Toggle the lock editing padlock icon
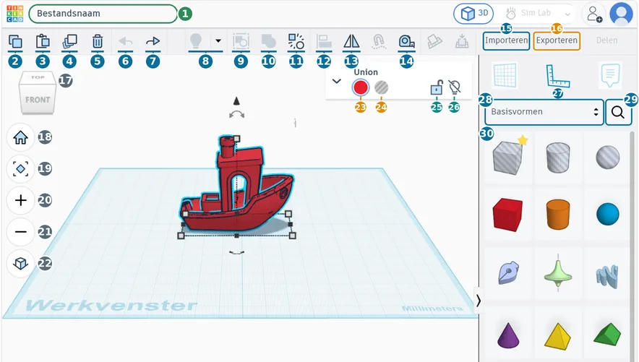The height and width of the screenshot is (362, 639). point(437,87)
